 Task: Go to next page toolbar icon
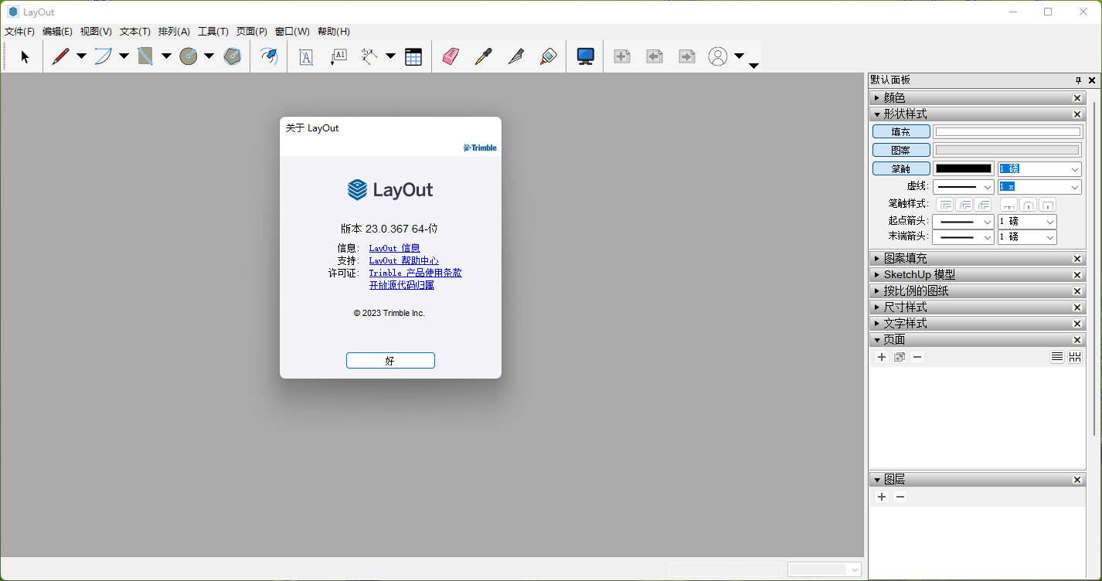tap(687, 56)
